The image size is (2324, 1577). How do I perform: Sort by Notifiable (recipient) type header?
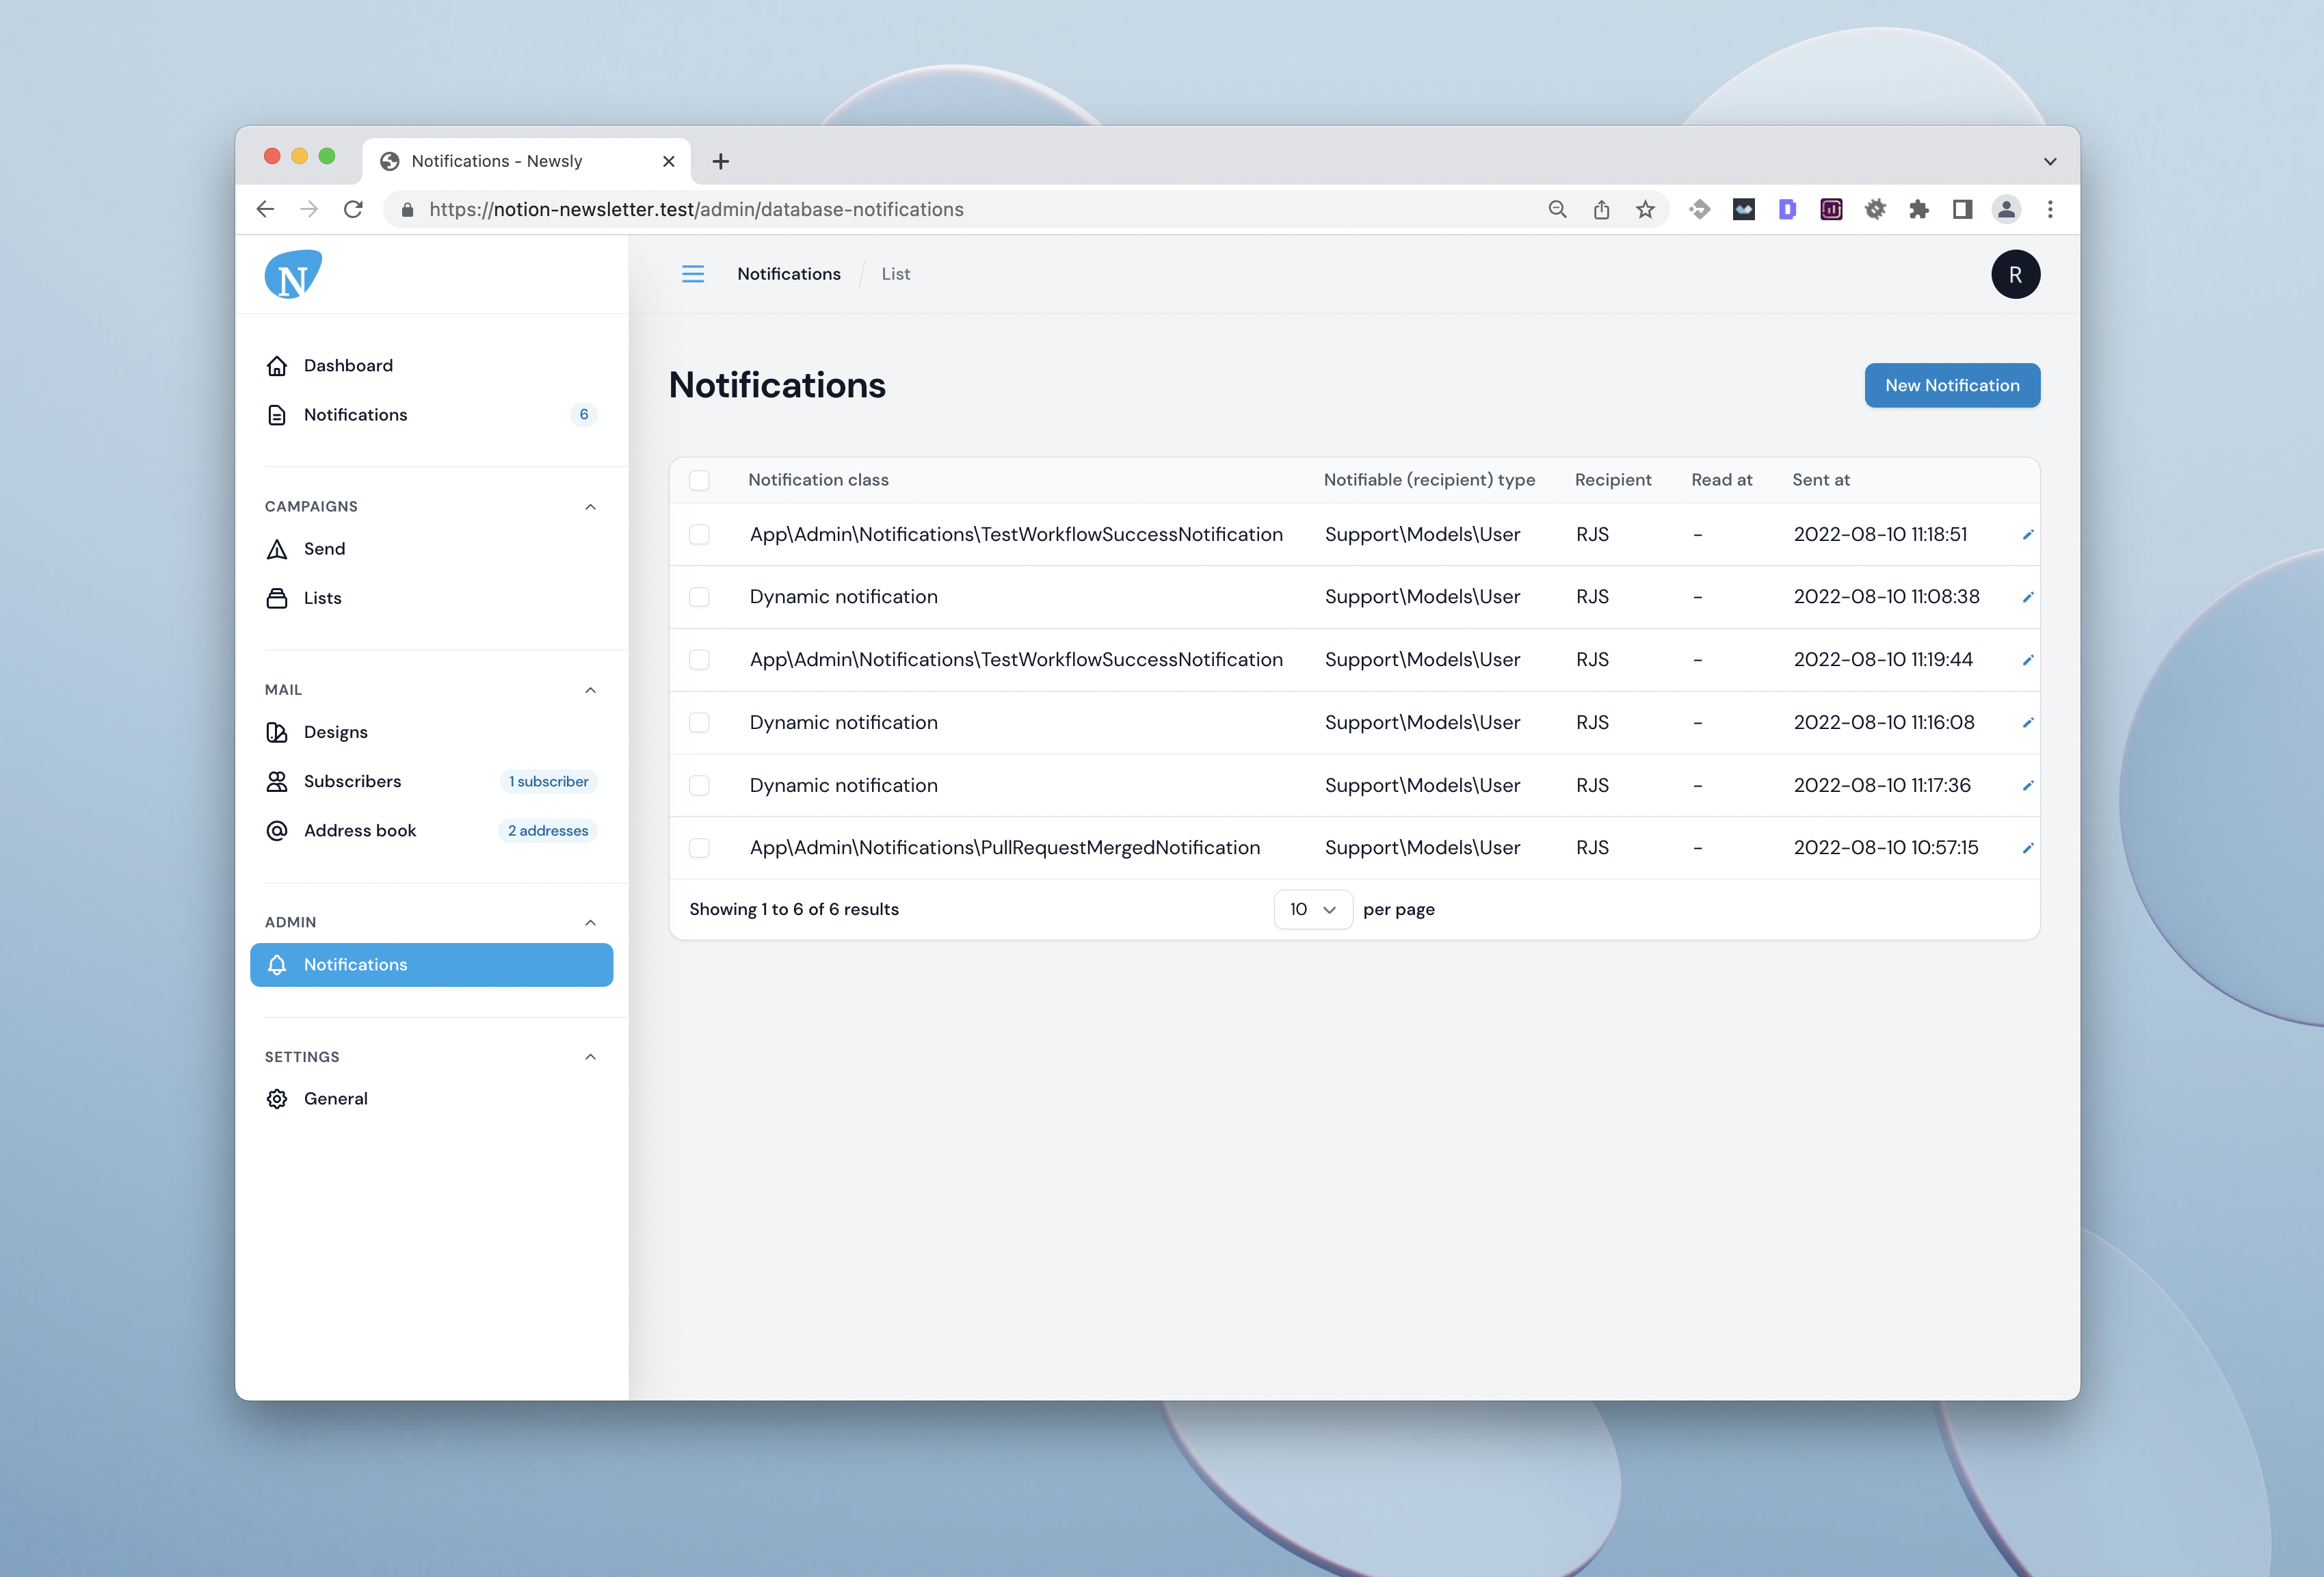pos(1429,480)
